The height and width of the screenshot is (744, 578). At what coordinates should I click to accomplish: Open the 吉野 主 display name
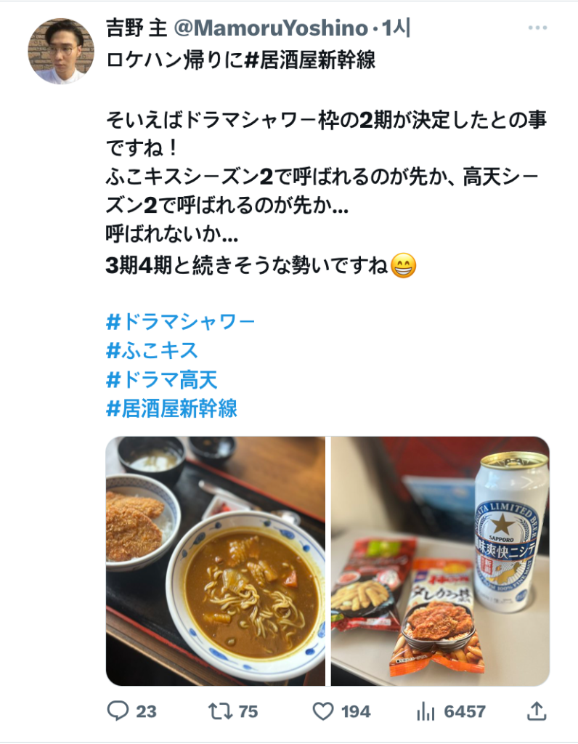[137, 28]
